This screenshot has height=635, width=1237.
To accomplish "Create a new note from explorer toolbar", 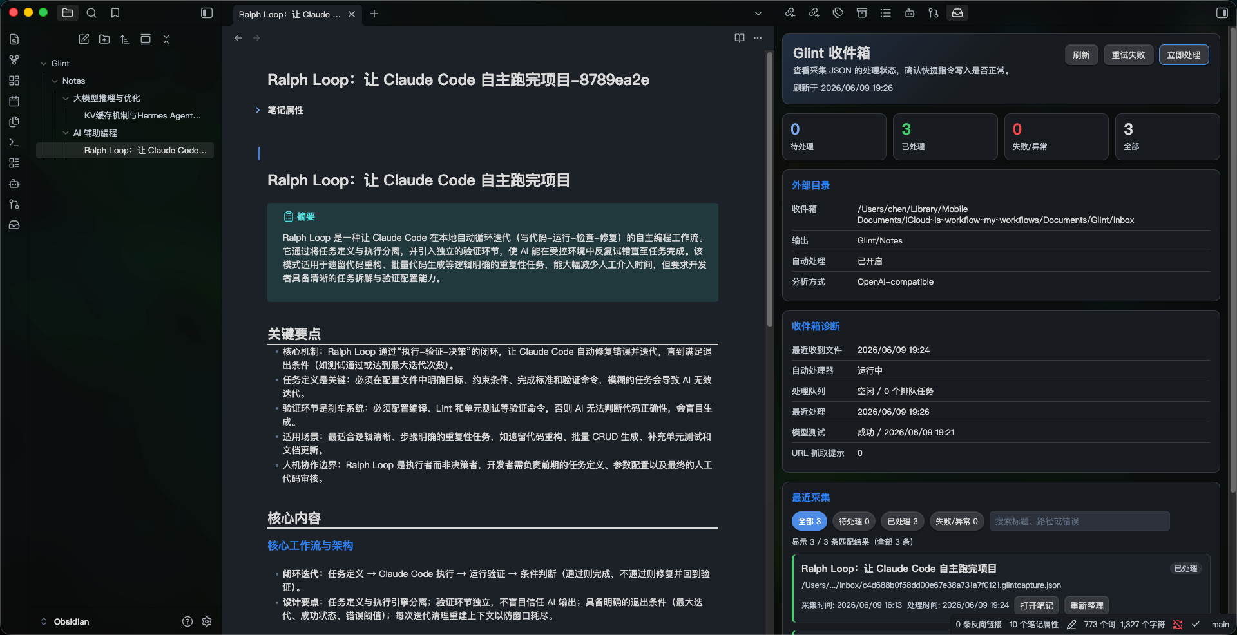I will tap(84, 39).
